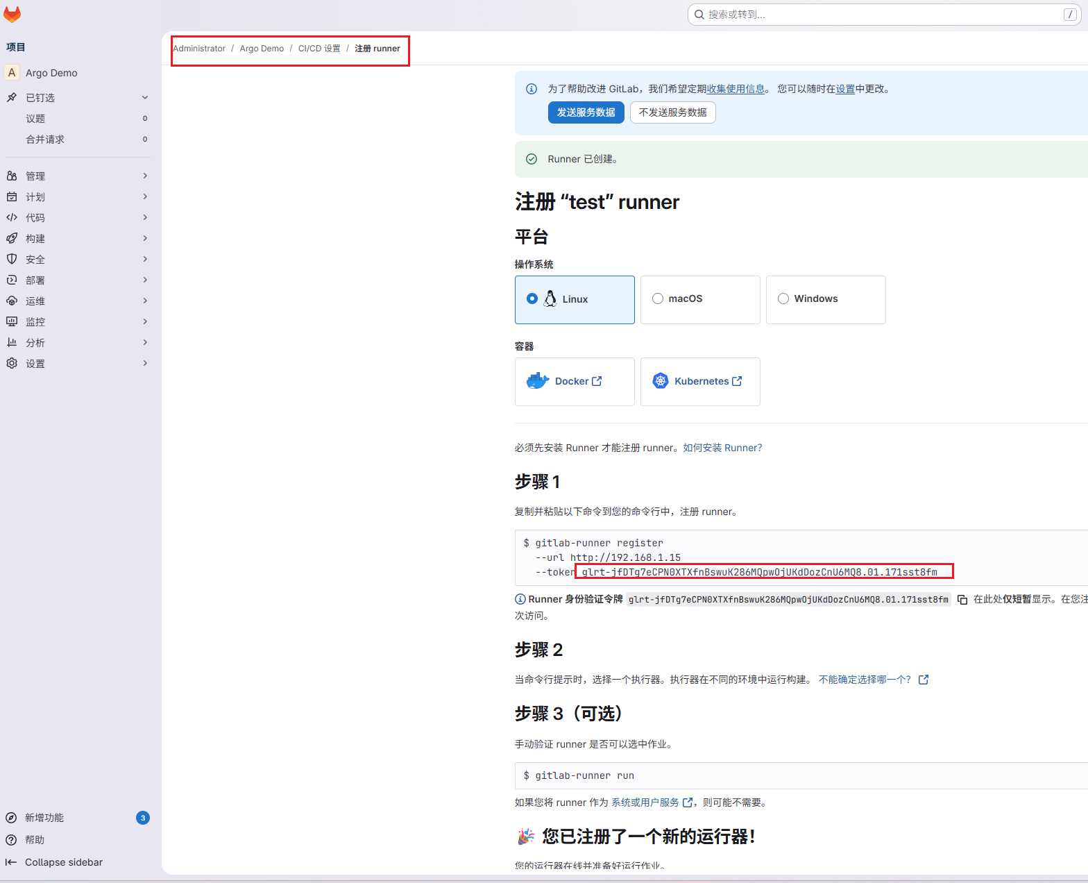Click external link icon after 不能确定选择哪一个

coord(924,680)
